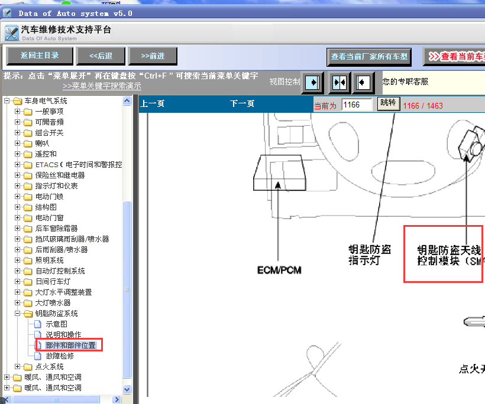Select the 电动门窗 folder

[50, 218]
